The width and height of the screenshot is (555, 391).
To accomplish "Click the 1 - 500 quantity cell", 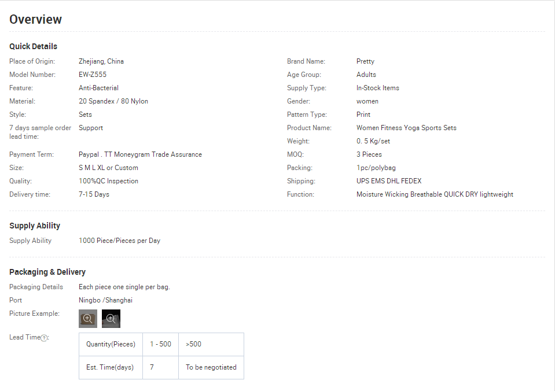I will click(161, 344).
